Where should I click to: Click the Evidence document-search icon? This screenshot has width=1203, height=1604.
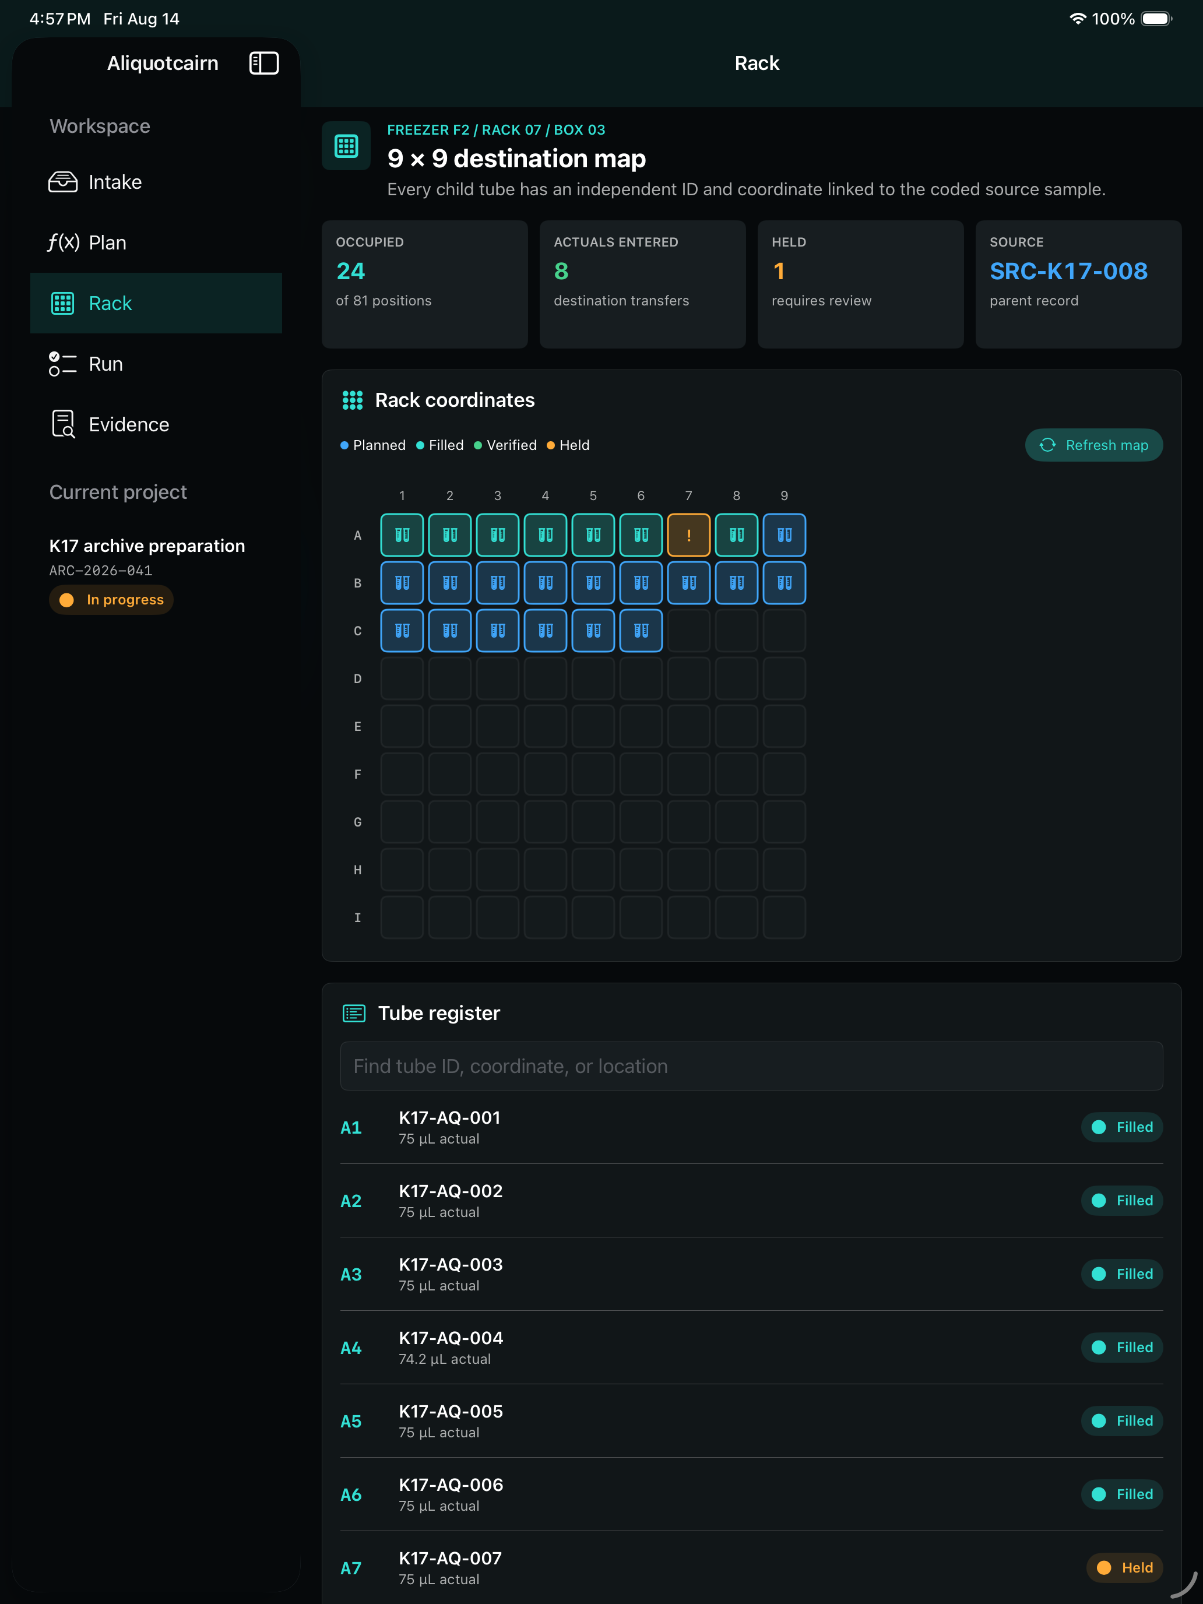click(x=63, y=424)
